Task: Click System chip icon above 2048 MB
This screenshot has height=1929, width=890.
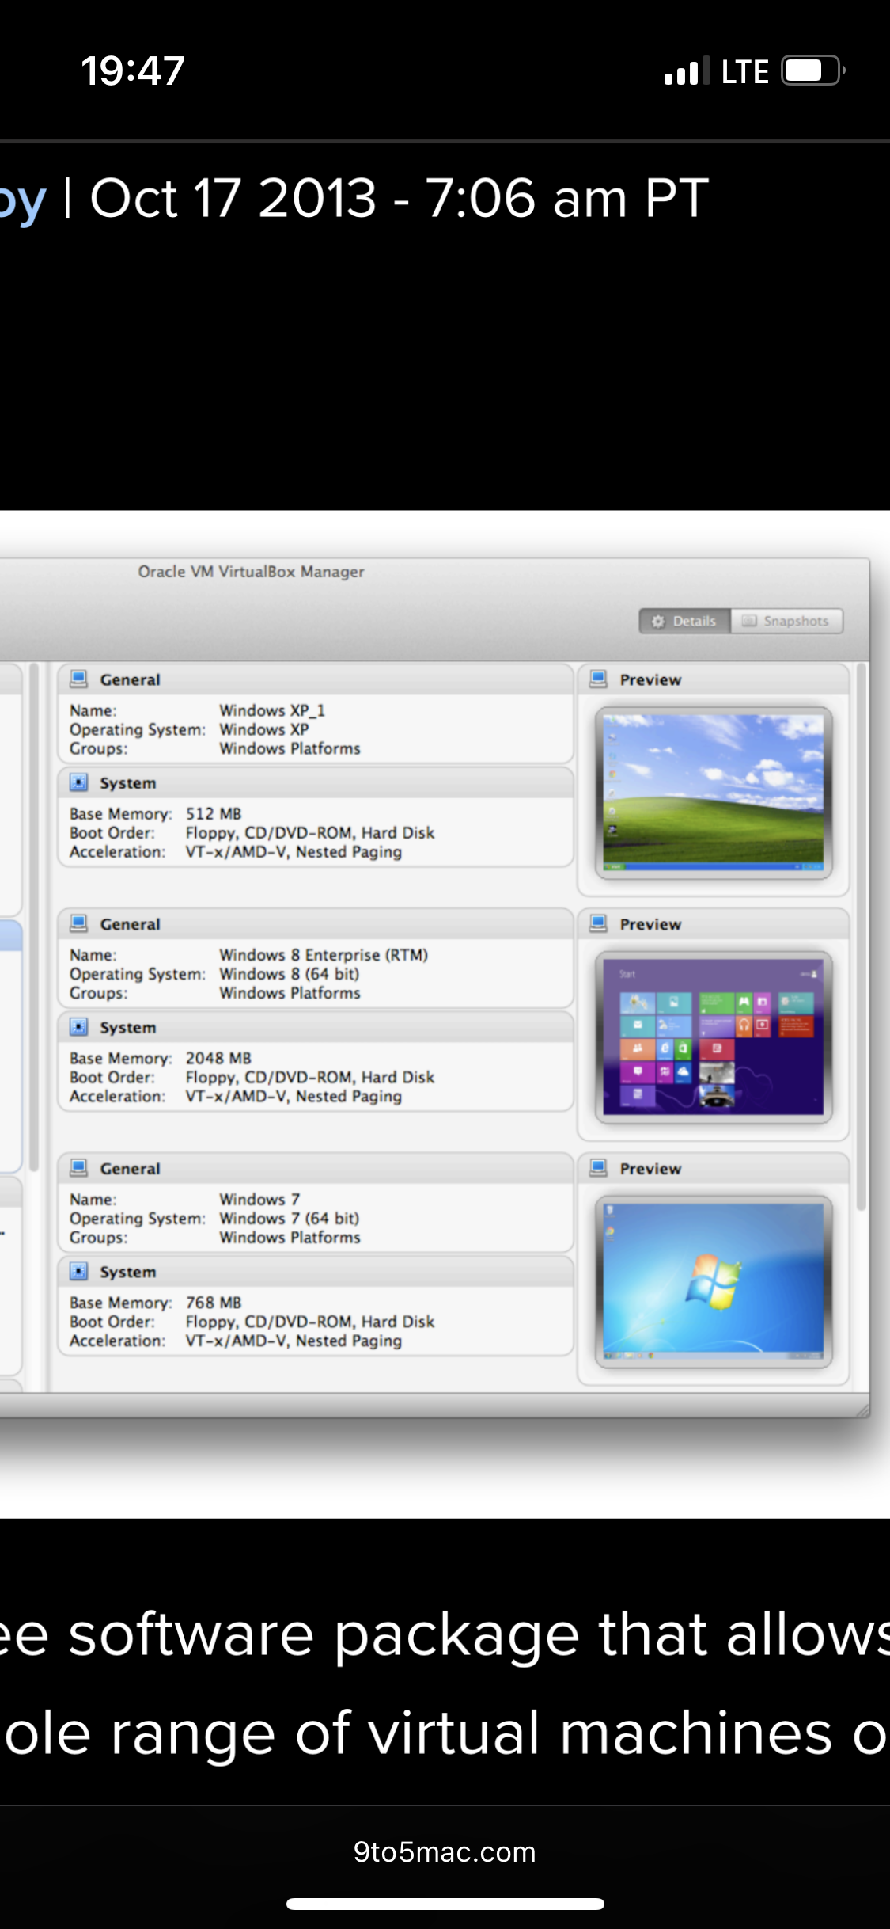Action: point(79,1027)
